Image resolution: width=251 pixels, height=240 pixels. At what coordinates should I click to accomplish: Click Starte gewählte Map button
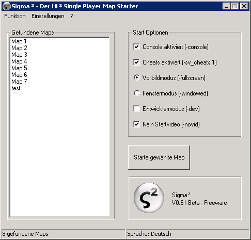tap(159, 157)
